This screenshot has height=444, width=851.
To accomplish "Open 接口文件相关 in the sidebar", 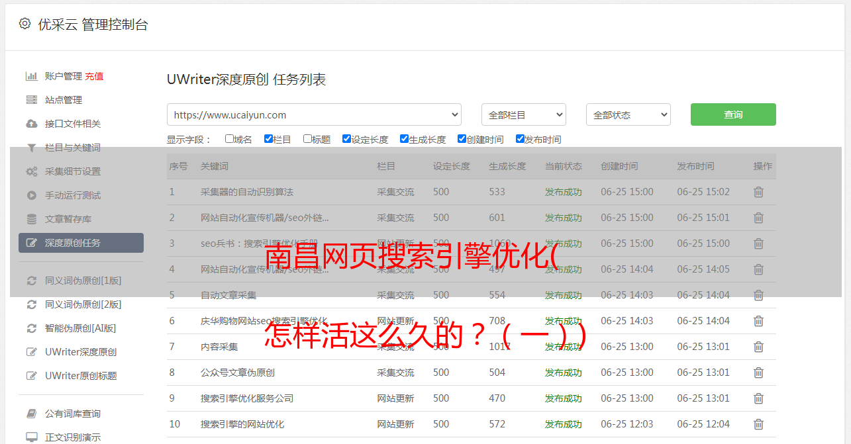I will coord(73,124).
